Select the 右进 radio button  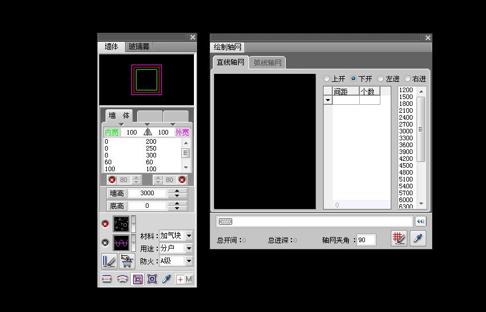[407, 78]
